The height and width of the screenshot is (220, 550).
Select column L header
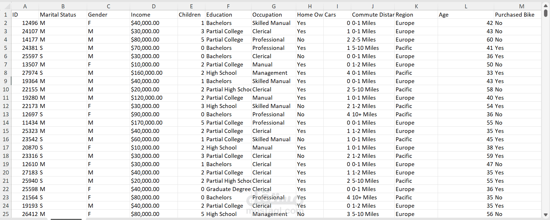(x=466, y=6)
